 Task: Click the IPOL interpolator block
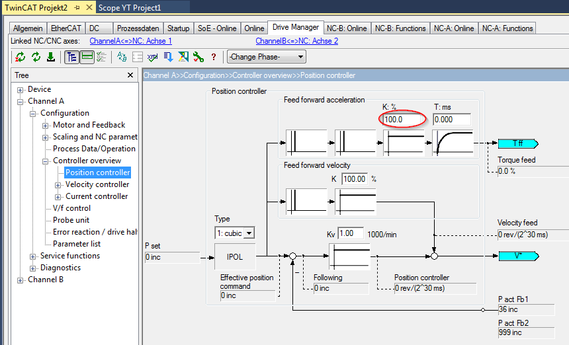point(235,256)
